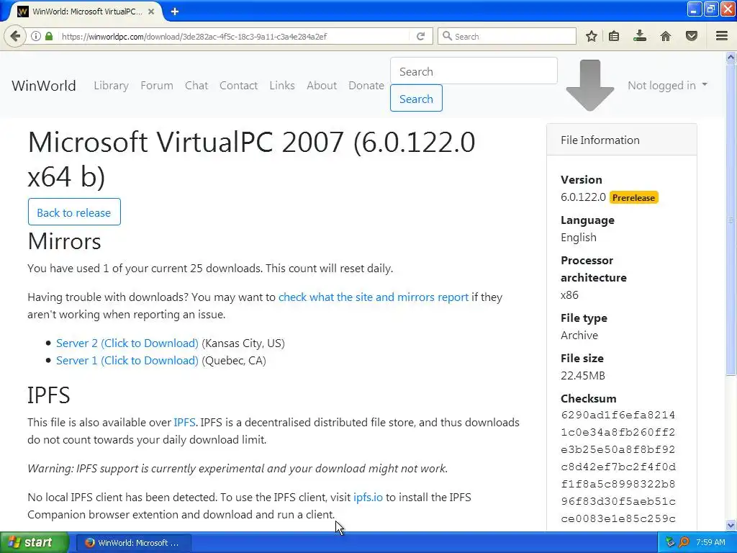Click the page scrollbar down arrow
The height and width of the screenshot is (553, 737).
(731, 525)
